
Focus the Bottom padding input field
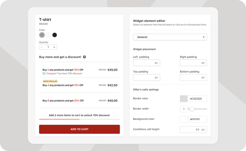point(193,78)
